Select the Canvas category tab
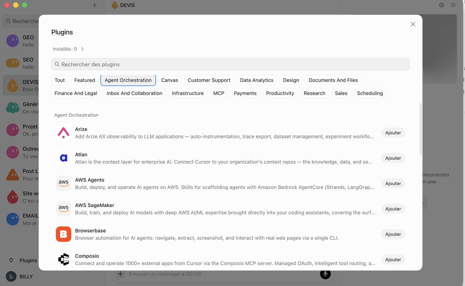This screenshot has height=286, width=465. click(169, 80)
